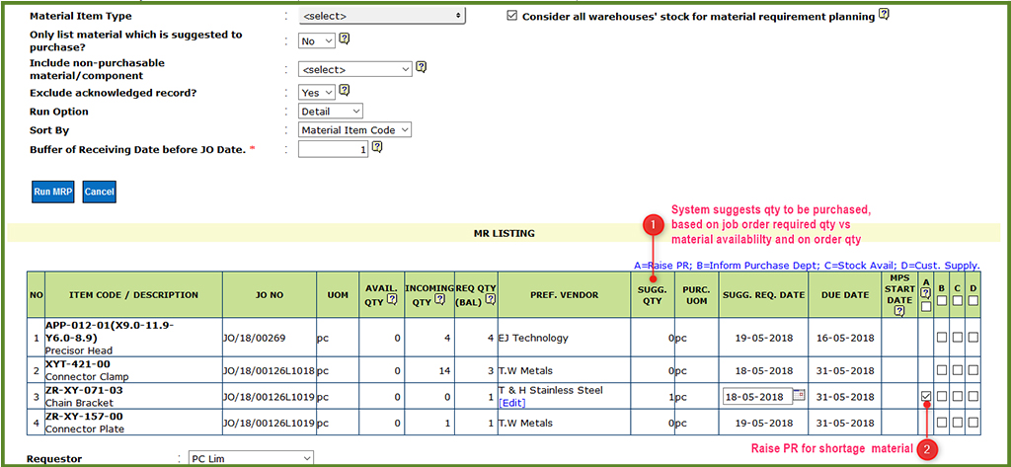Image resolution: width=1011 pixels, height=467 pixels.
Task: Click the SUGG. QTY column header
Action: coord(653,294)
